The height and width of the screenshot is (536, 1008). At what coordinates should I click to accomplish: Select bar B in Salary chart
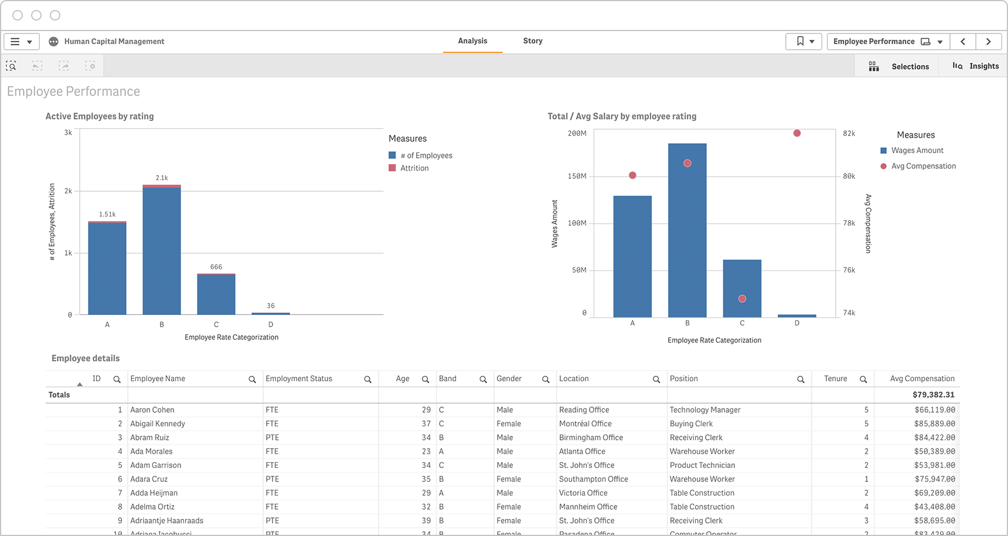[x=687, y=230]
